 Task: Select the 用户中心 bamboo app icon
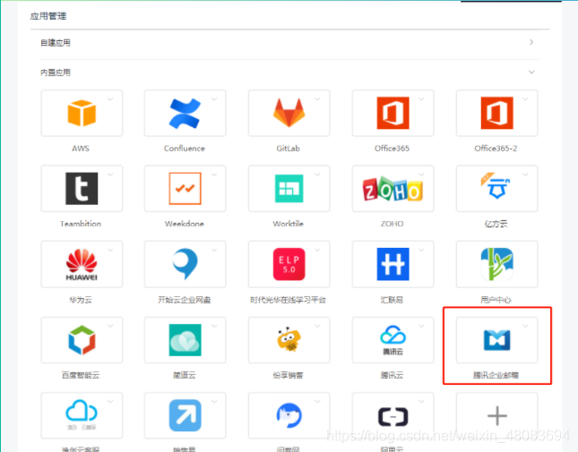pos(497,264)
